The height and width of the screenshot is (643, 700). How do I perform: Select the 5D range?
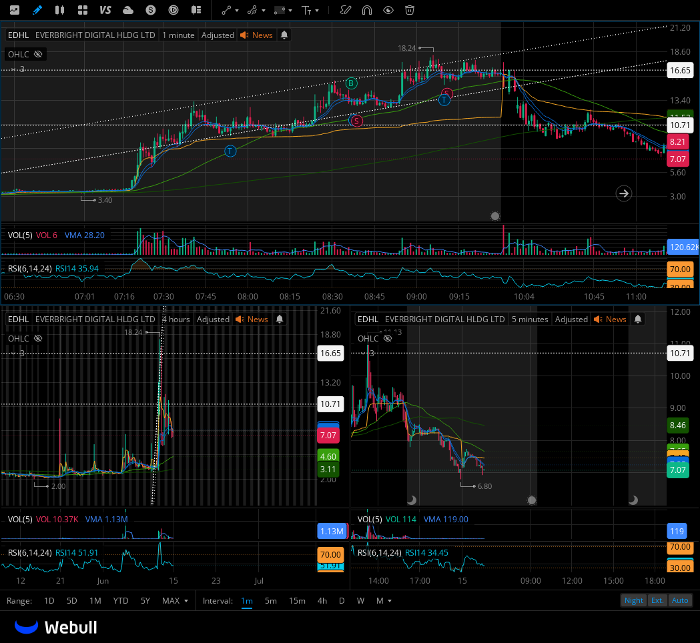tap(72, 600)
